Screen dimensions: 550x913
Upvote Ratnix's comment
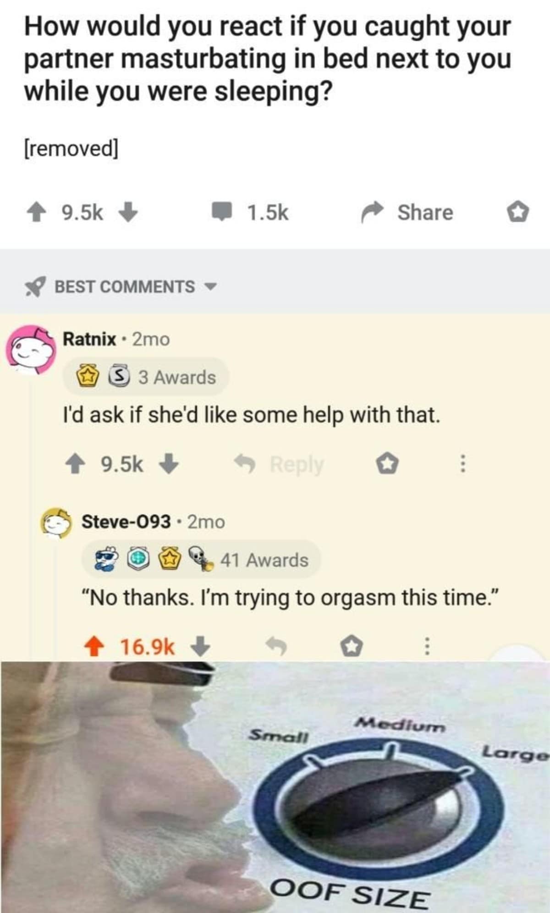(x=76, y=464)
